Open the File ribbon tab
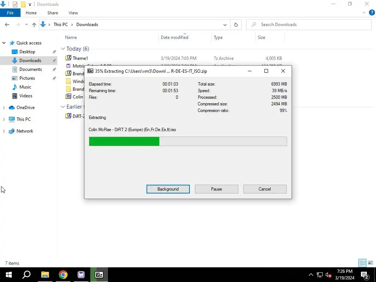Screen dimensions: 376x282 10,13
